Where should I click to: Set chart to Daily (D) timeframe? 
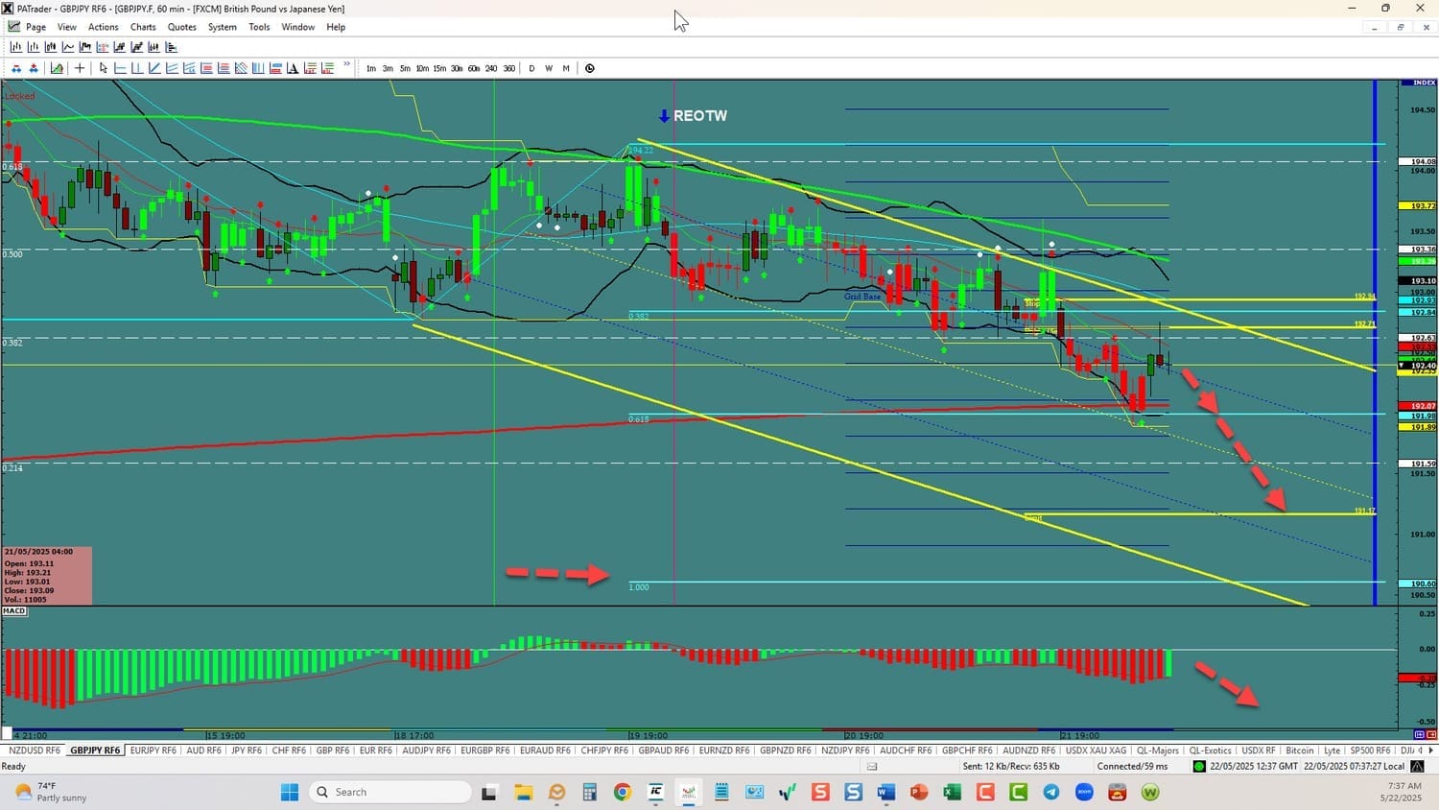[531, 68]
